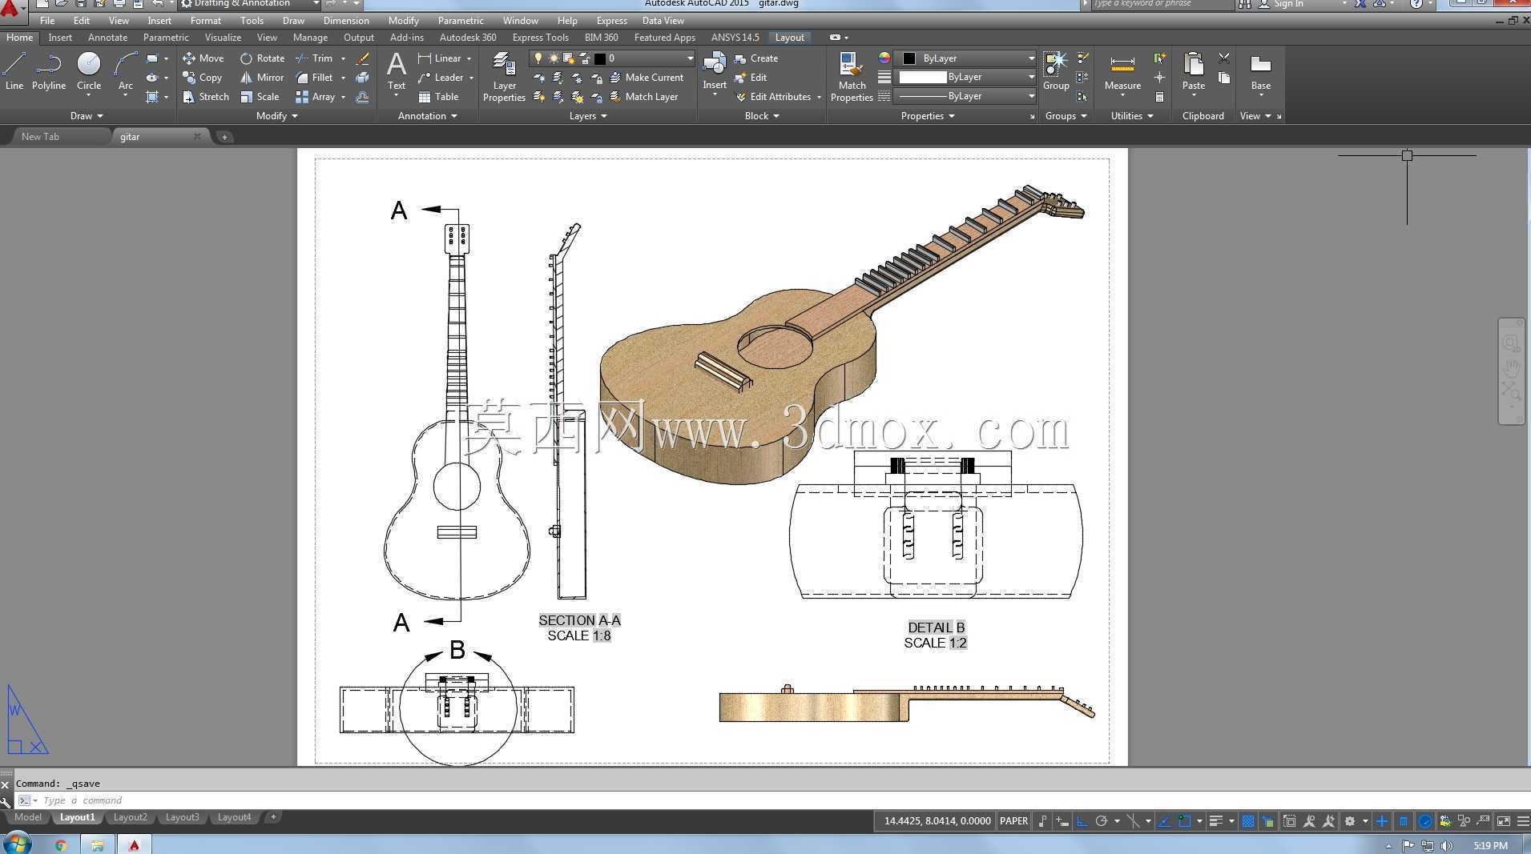The height and width of the screenshot is (854, 1531).
Task: Switch to the Layout ribbon tab
Action: pos(789,38)
